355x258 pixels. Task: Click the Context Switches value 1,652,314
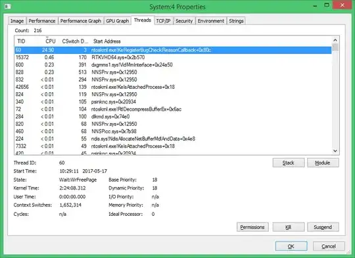pyautogui.click(x=70, y=205)
